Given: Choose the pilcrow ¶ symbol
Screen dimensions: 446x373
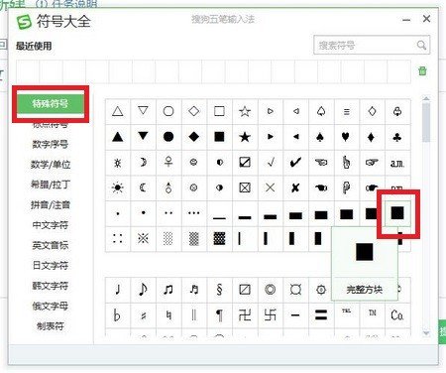Looking at the screenshot, I should [x=219, y=315].
